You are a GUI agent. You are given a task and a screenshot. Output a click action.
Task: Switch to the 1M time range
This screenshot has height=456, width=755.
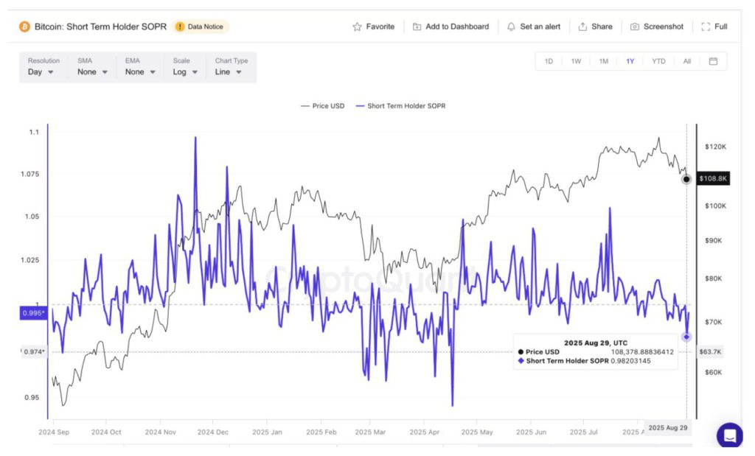click(x=603, y=61)
